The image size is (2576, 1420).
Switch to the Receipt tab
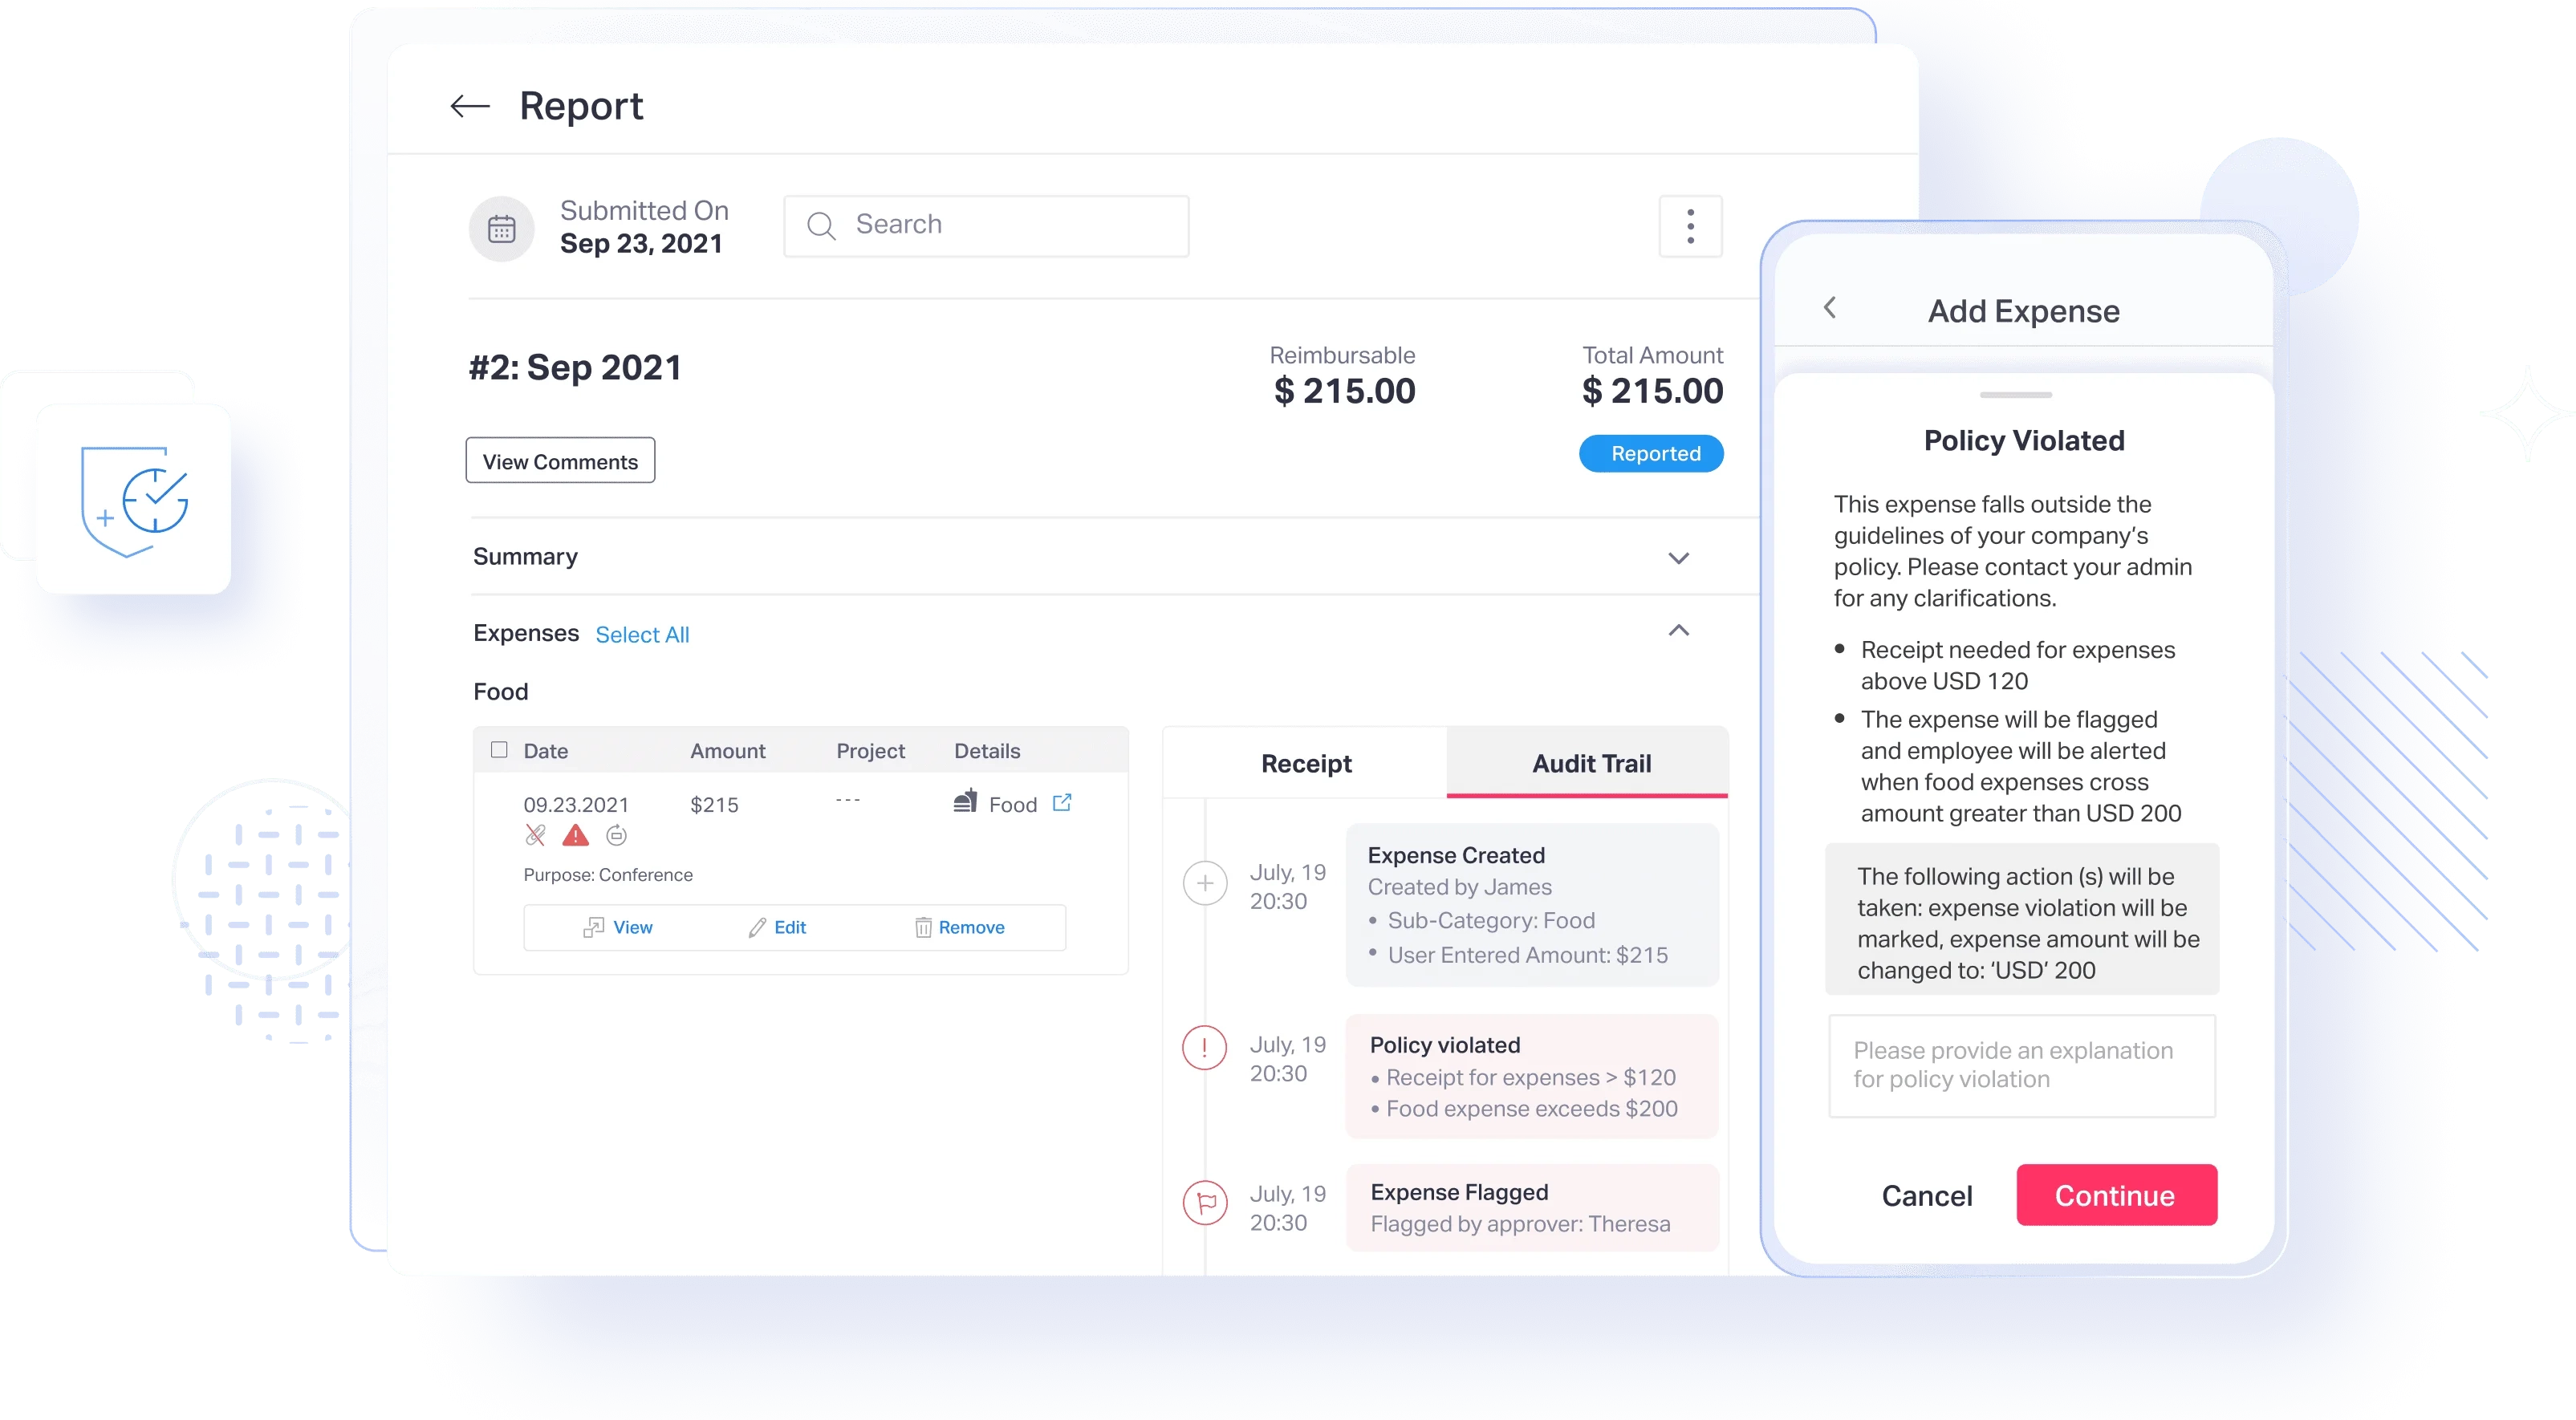(1308, 762)
